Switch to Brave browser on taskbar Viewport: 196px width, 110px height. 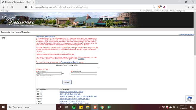pyautogui.click(x=95, y=107)
